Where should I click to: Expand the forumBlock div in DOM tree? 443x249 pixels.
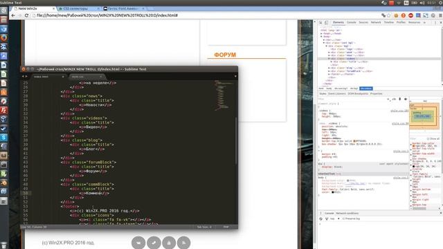[329, 71]
